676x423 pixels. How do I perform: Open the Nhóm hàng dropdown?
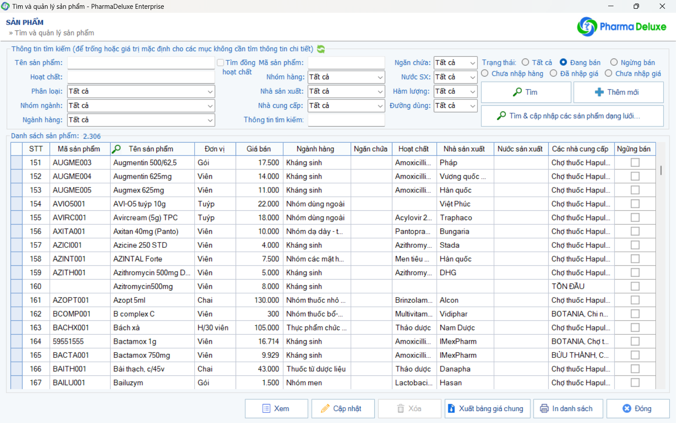pos(346,77)
